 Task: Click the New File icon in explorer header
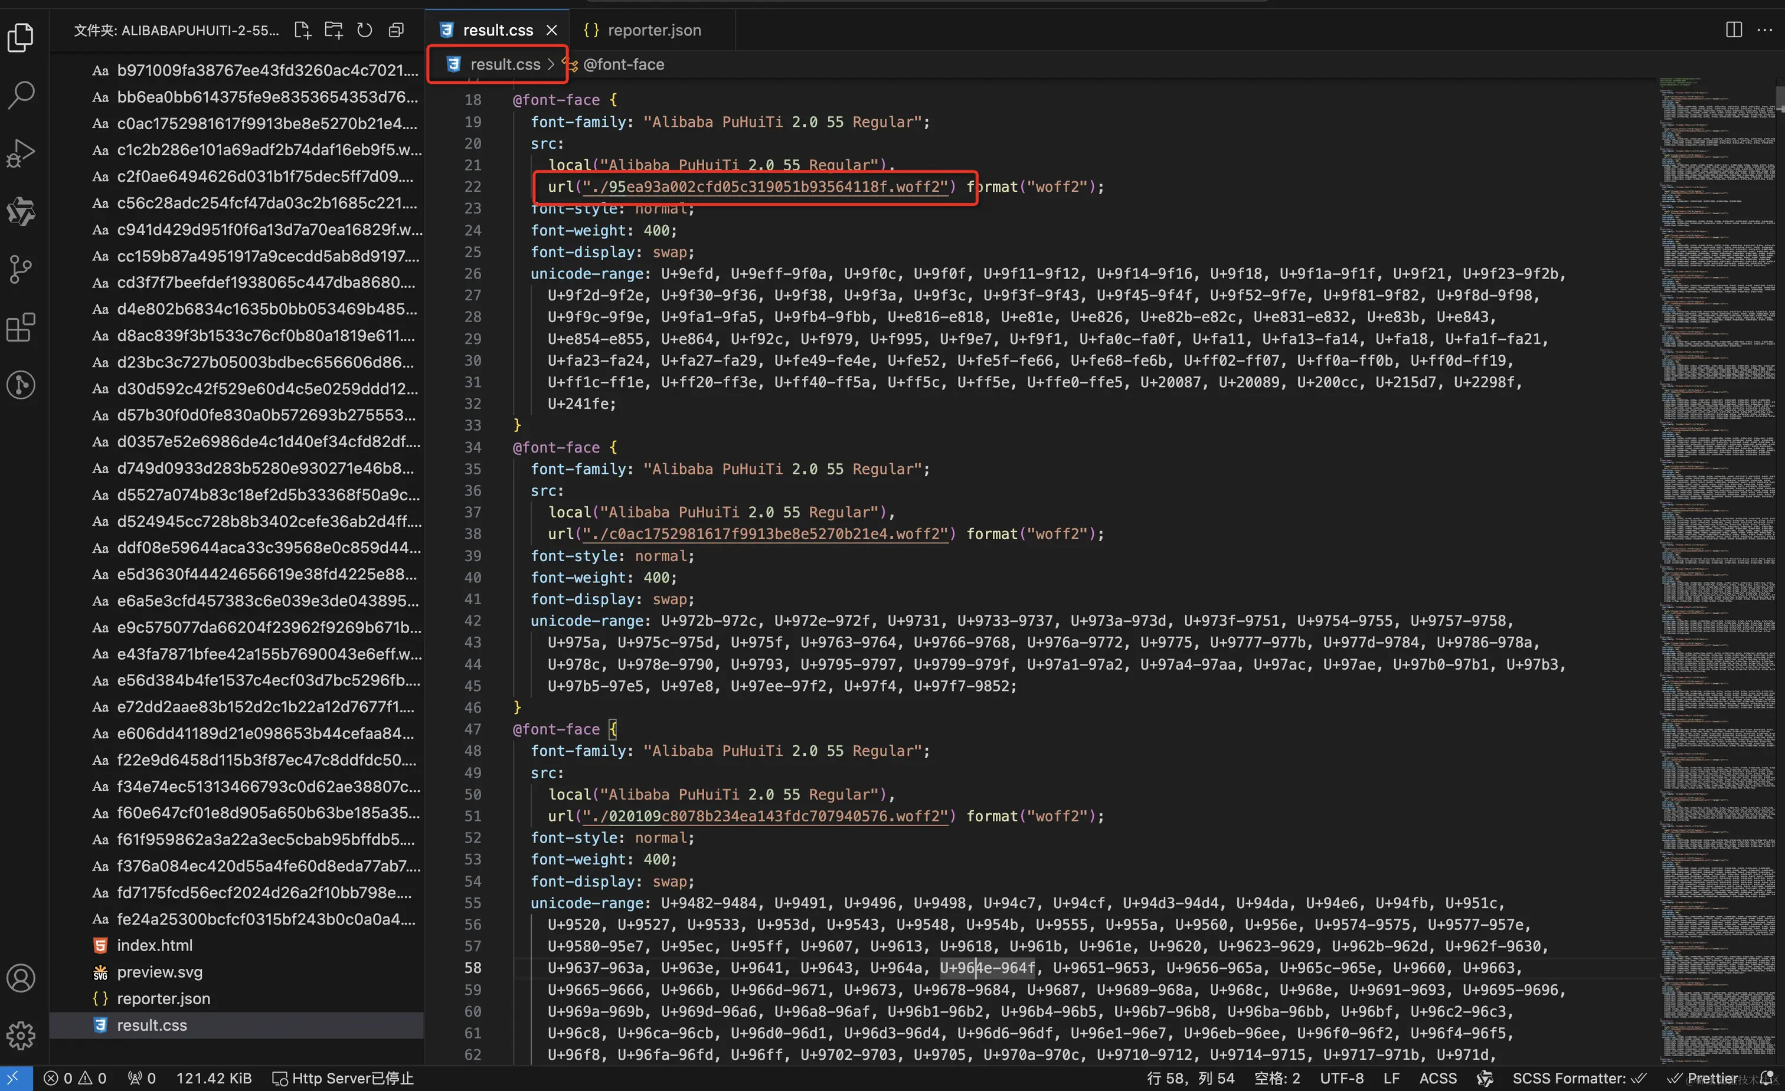[302, 31]
